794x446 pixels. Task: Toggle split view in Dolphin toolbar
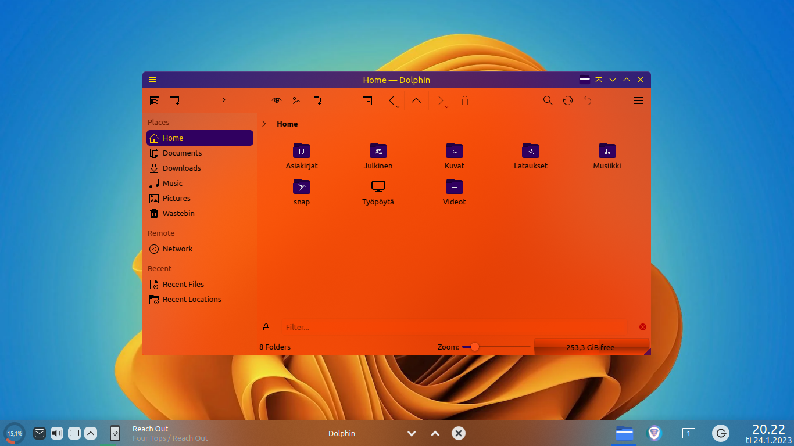pos(367,100)
